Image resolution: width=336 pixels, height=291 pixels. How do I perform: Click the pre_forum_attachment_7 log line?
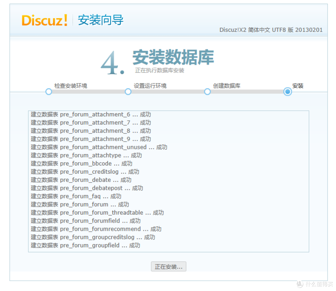[x=91, y=123]
